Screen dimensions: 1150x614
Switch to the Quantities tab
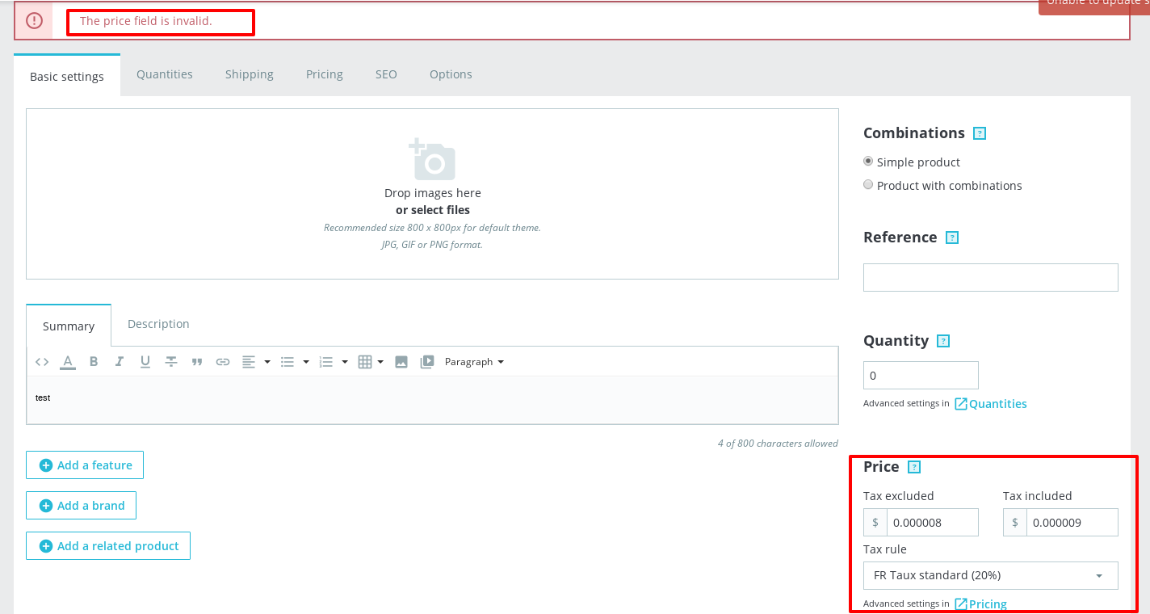click(165, 74)
